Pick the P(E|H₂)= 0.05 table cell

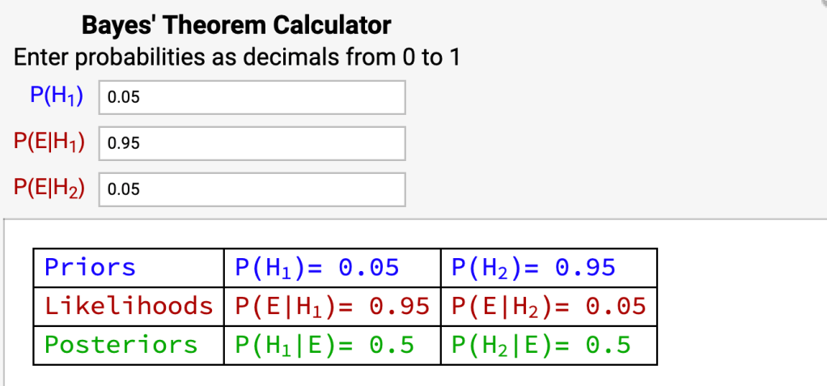(548, 306)
